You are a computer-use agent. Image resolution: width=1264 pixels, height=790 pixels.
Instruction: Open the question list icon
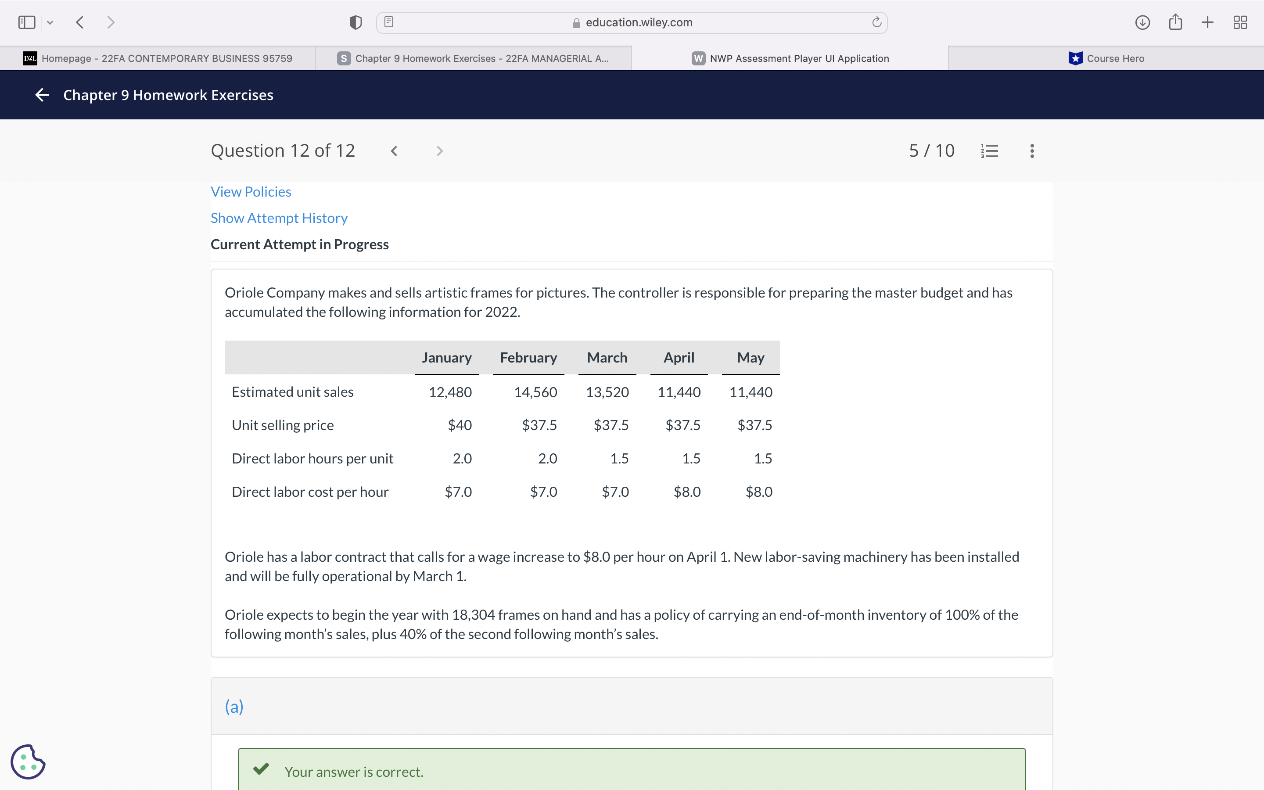pos(989,151)
